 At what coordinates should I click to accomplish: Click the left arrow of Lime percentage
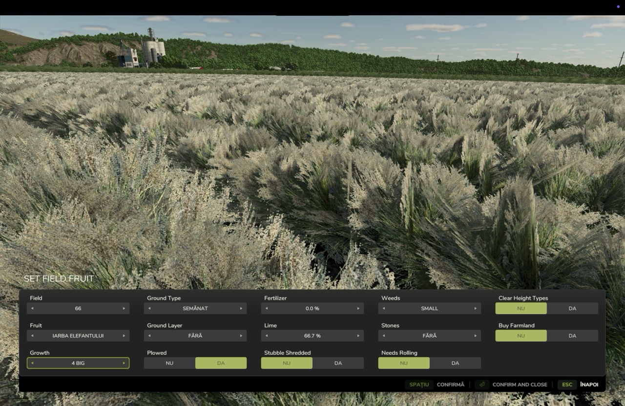coord(267,336)
